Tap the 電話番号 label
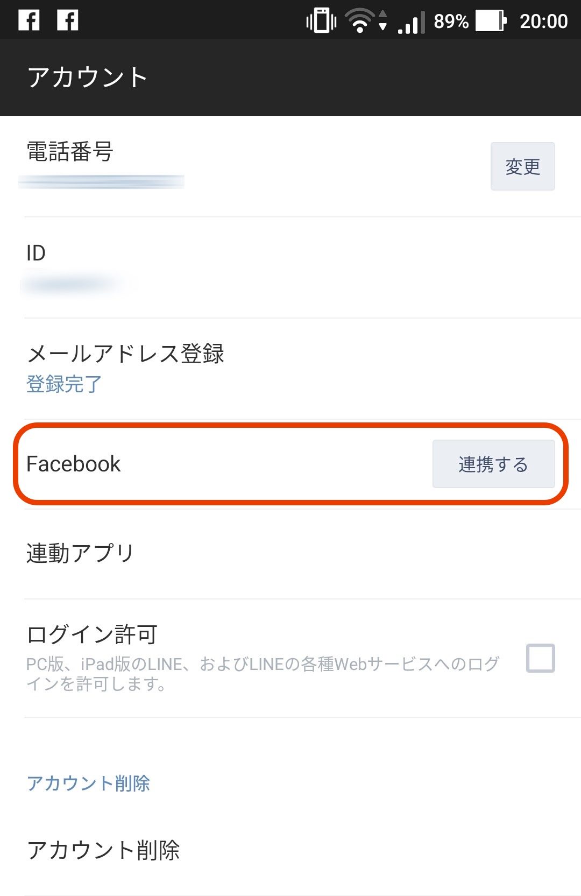Image resolution: width=581 pixels, height=896 pixels. [70, 151]
